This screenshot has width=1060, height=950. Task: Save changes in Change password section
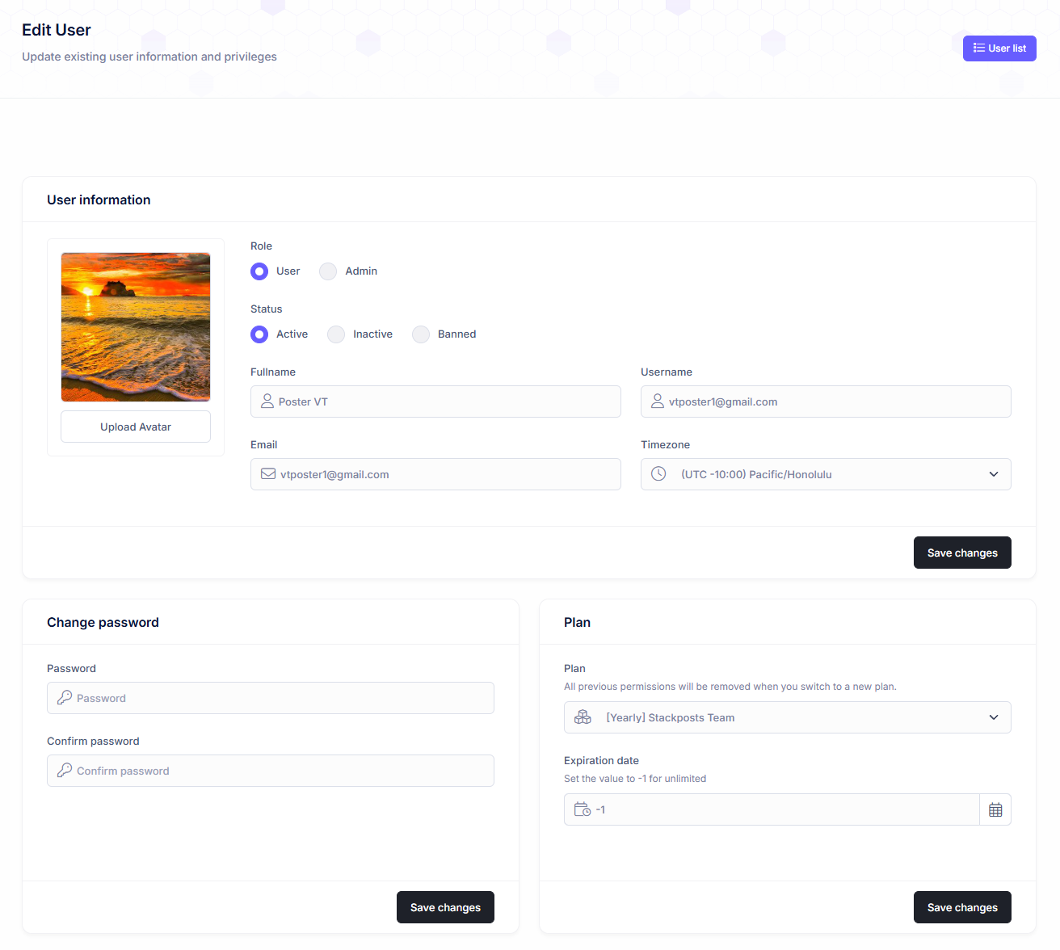445,907
